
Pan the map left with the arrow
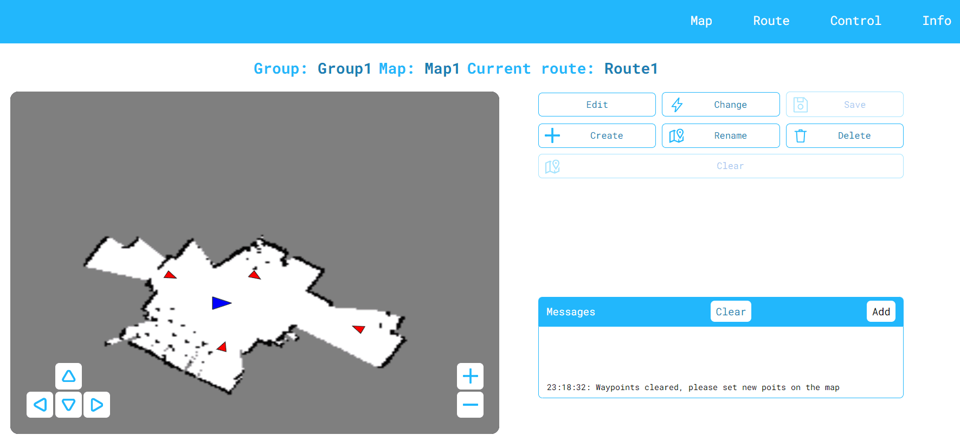pos(40,405)
